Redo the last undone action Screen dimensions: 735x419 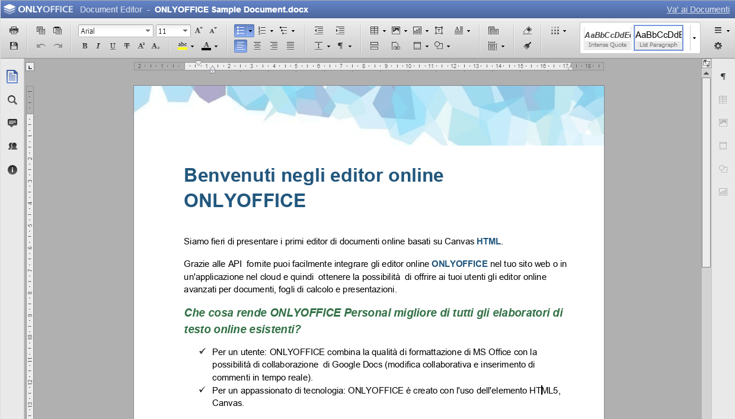pos(57,46)
